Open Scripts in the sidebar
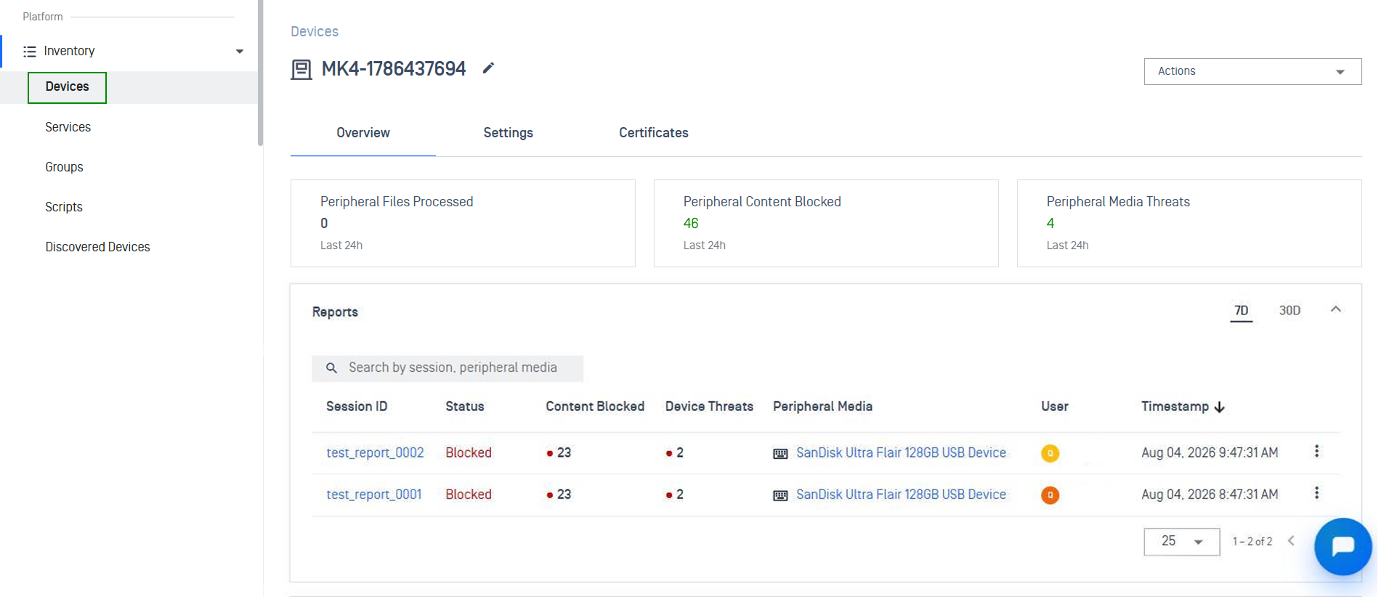This screenshot has height=597, width=1389. click(x=64, y=207)
